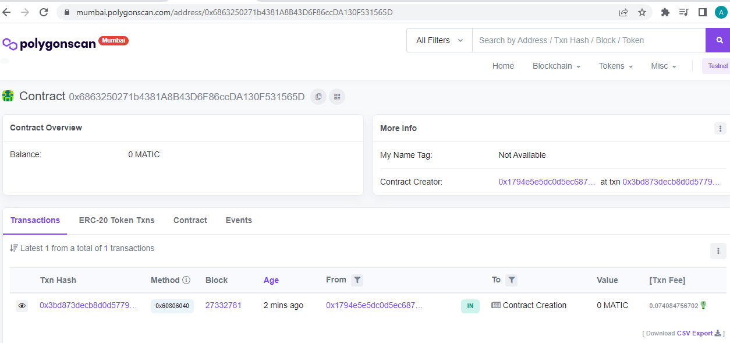Image resolution: width=730 pixels, height=343 pixels.
Task: Click the browser address bar URL
Action: pos(235,12)
